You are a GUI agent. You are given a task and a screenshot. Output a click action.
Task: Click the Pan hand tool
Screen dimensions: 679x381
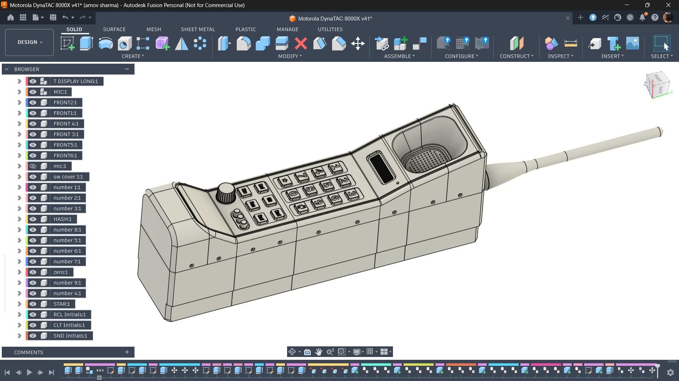coord(319,352)
